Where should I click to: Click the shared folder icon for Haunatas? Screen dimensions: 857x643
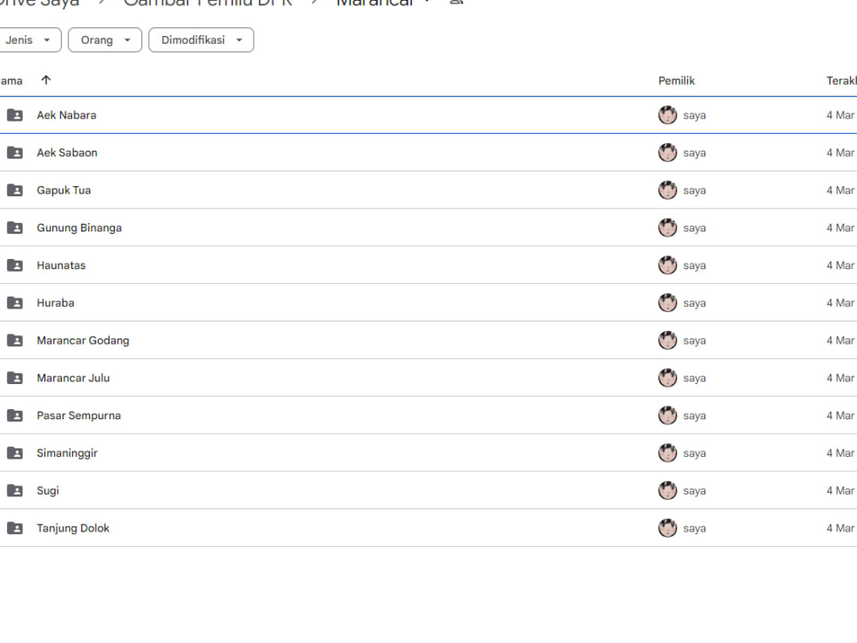tap(15, 266)
